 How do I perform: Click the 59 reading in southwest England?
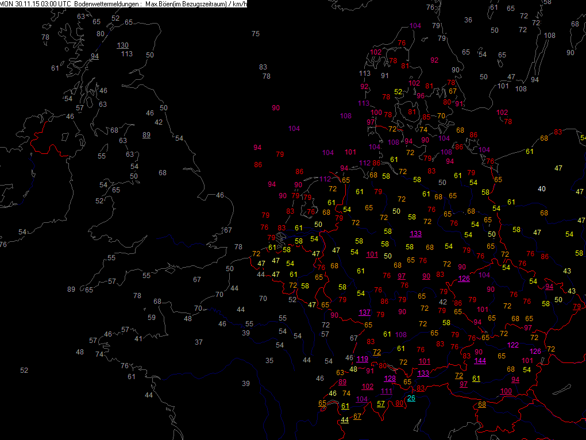(x=152, y=317)
